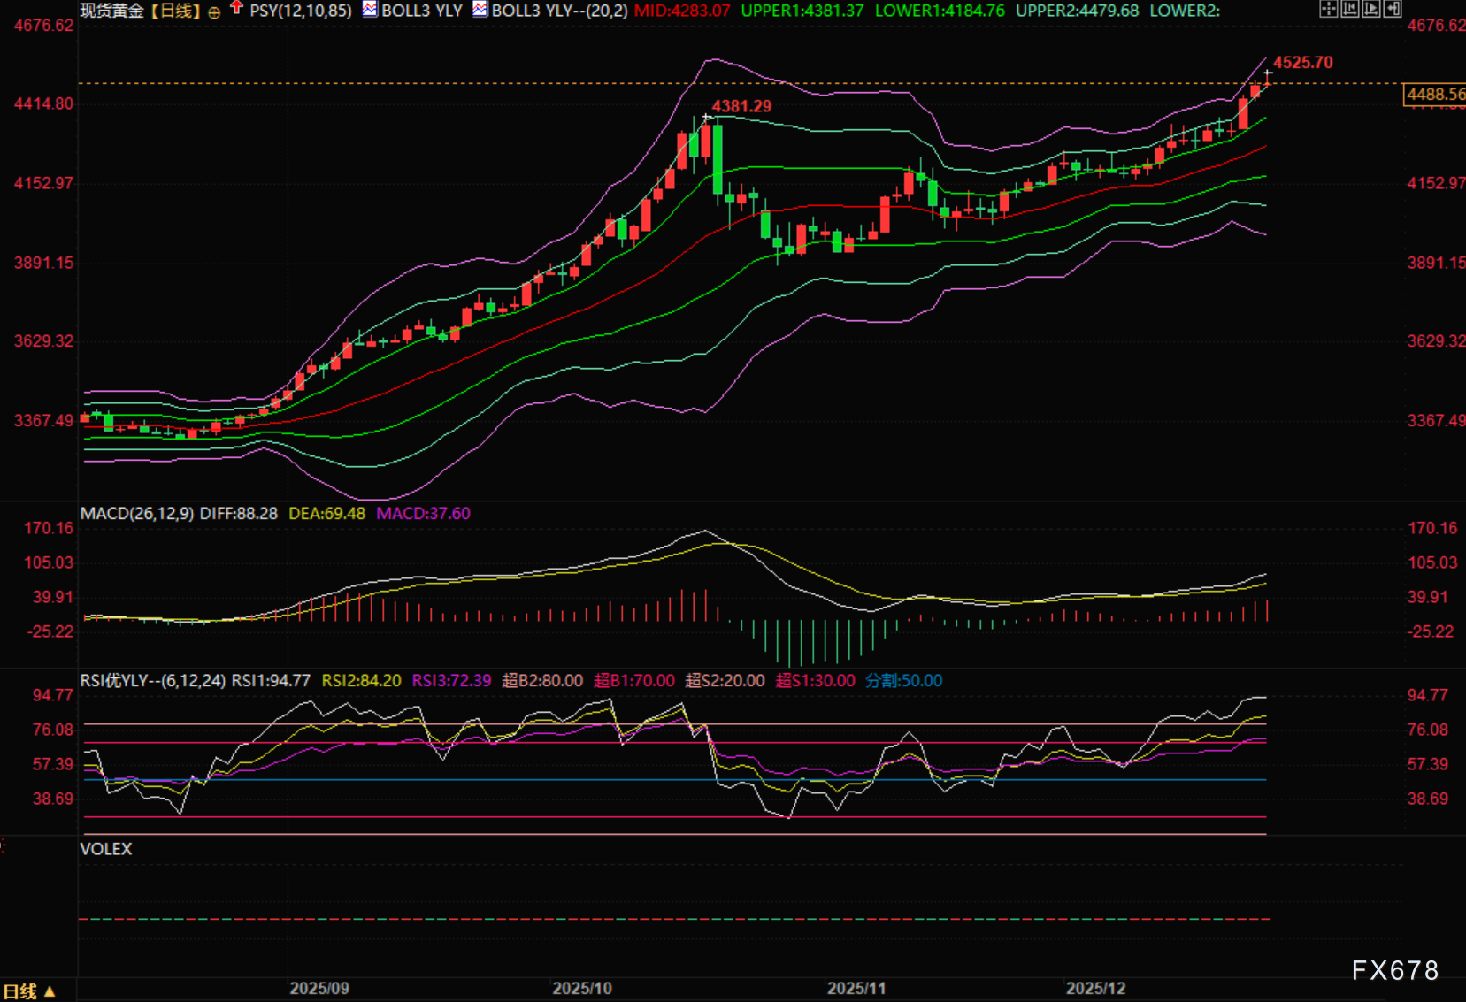Click the jump-to-start chart range icon
The image size is (1466, 1002).
(1349, 10)
